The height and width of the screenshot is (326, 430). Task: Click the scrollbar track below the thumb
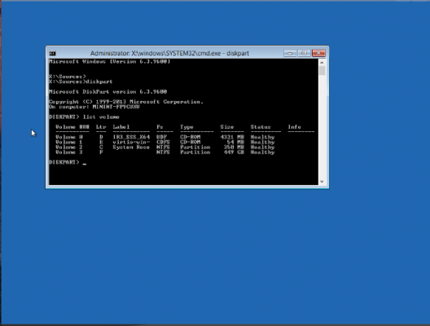point(322,127)
